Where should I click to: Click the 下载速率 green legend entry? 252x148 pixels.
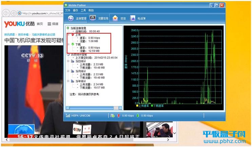157,106
